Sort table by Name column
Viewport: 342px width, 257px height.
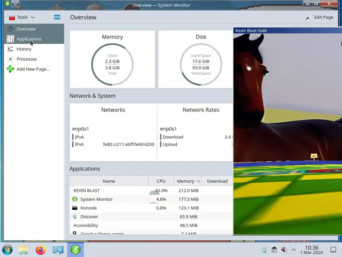(x=109, y=181)
